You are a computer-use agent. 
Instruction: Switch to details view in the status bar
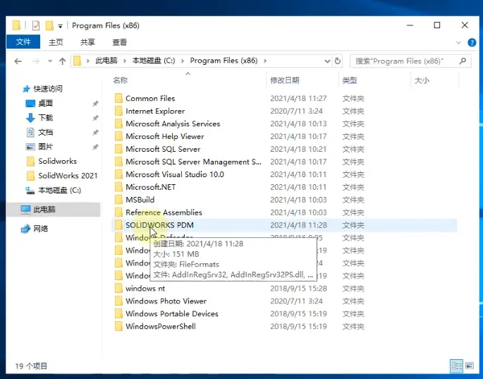pyautogui.click(x=456, y=366)
